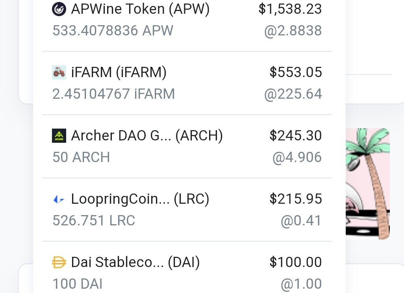Click the APWine Token logo icon
Screen dimensions: 404x293
(x=59, y=9)
